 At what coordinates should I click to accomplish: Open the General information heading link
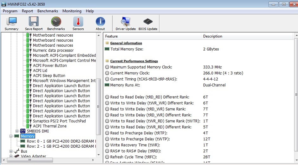[x=126, y=43]
